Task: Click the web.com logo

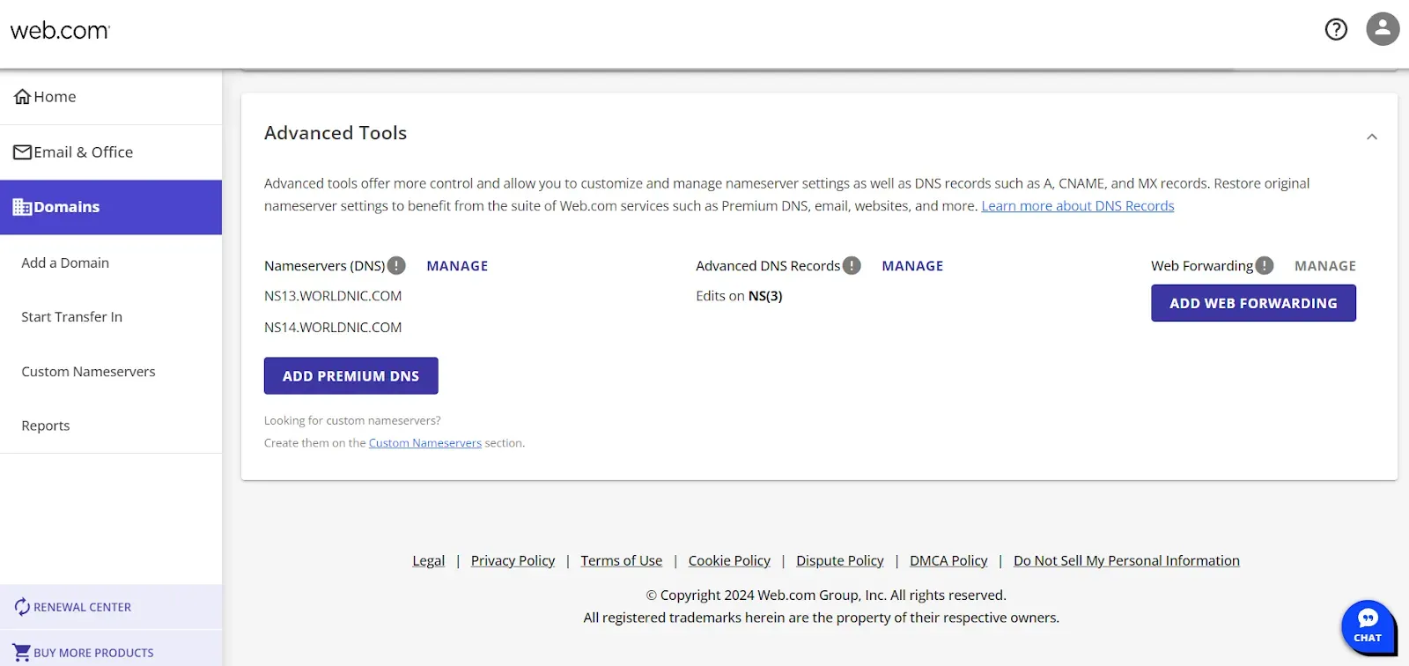Action: click(x=60, y=31)
